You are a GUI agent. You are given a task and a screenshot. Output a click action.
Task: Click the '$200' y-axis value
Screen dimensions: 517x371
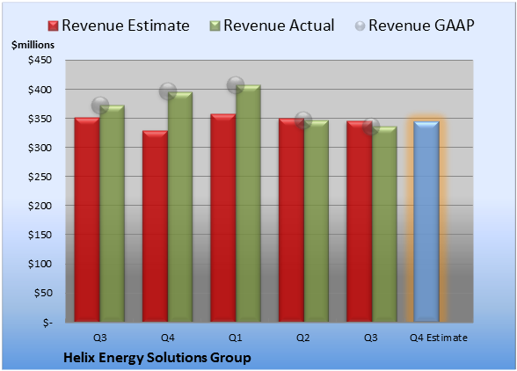click(40, 206)
